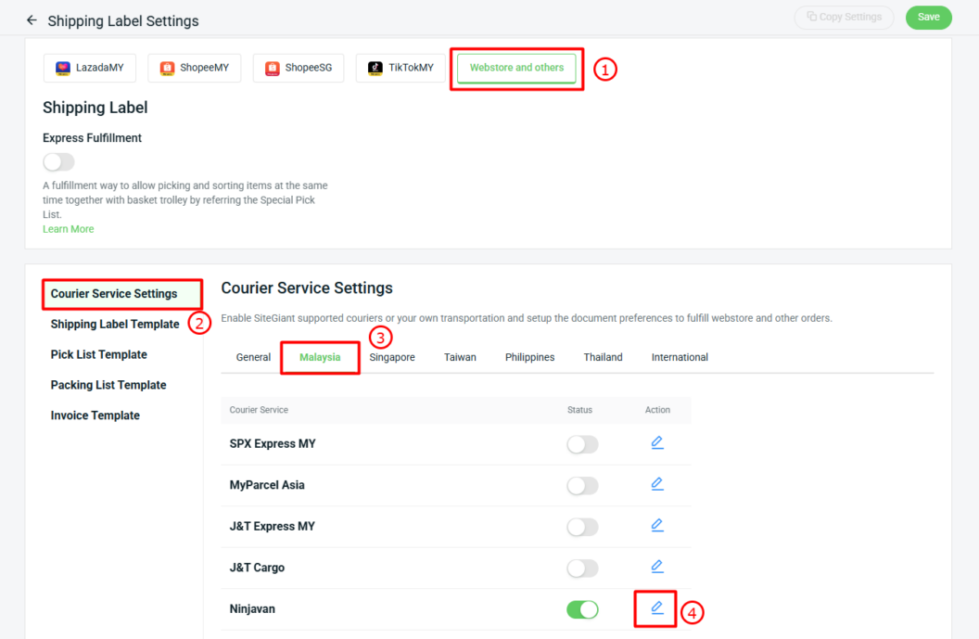Open Shipping Label Template section

(115, 325)
